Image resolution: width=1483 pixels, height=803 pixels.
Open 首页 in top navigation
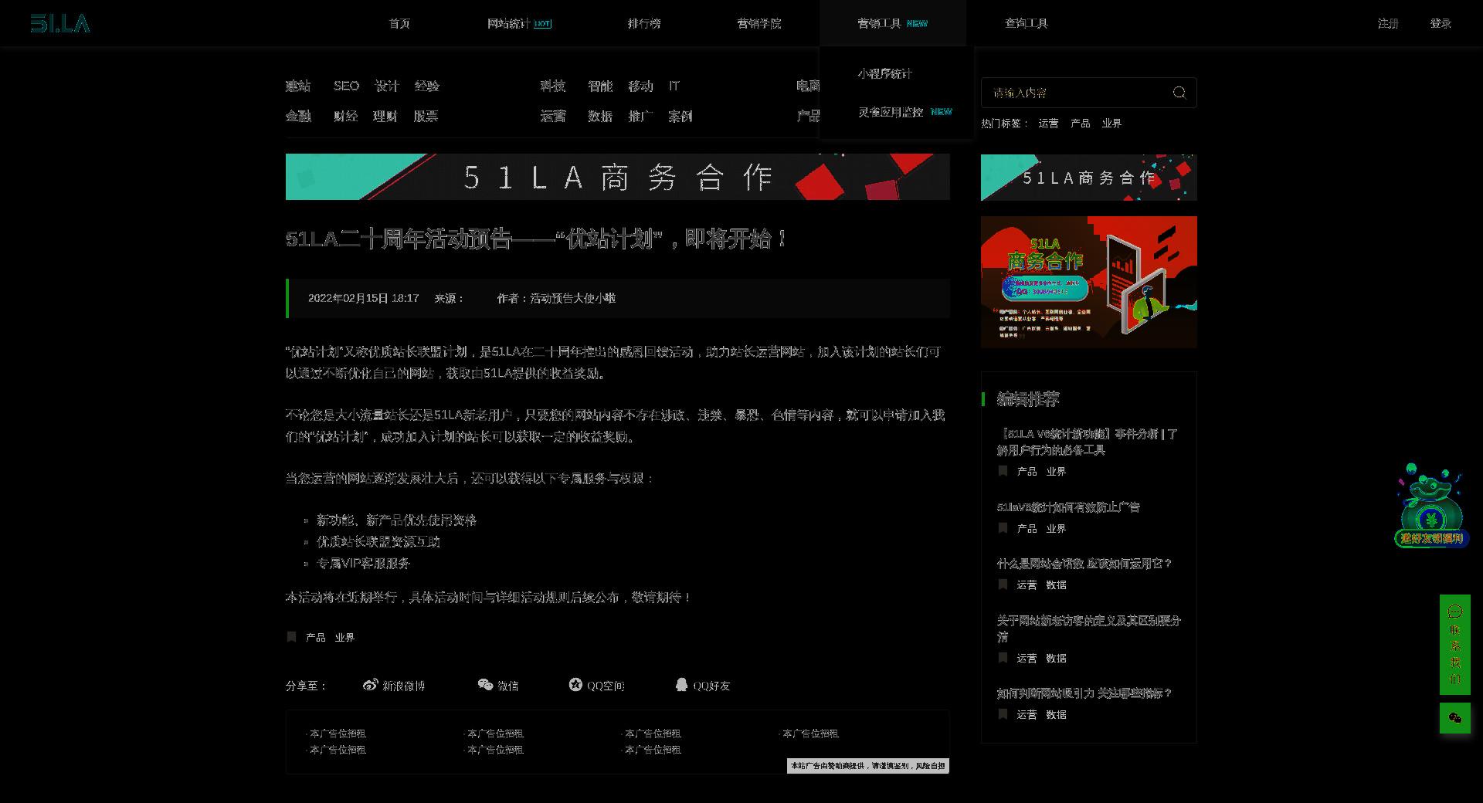399,24
